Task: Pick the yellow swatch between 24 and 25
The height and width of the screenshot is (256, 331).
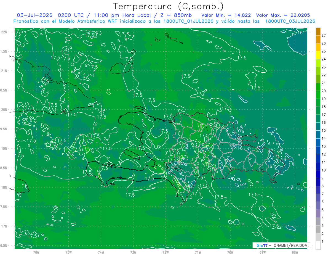Action: (318, 55)
